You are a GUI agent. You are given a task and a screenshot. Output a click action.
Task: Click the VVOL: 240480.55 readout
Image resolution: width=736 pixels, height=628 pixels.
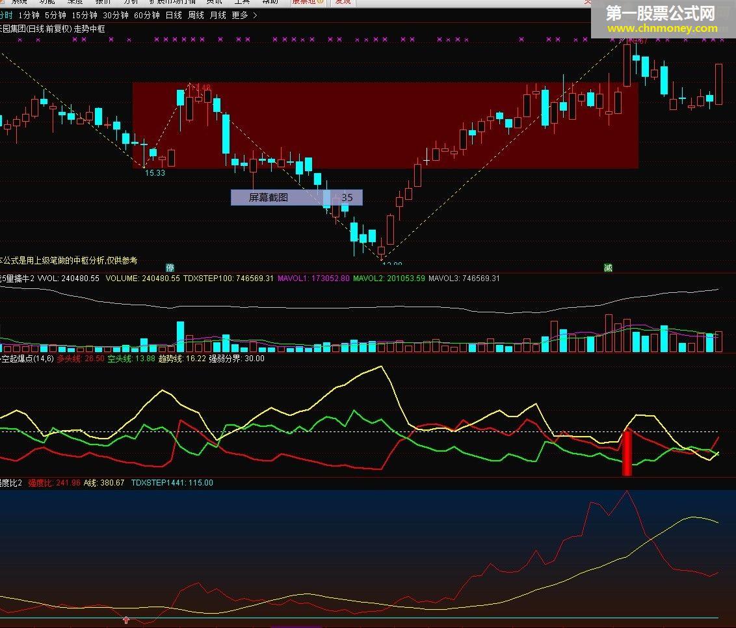(68, 279)
